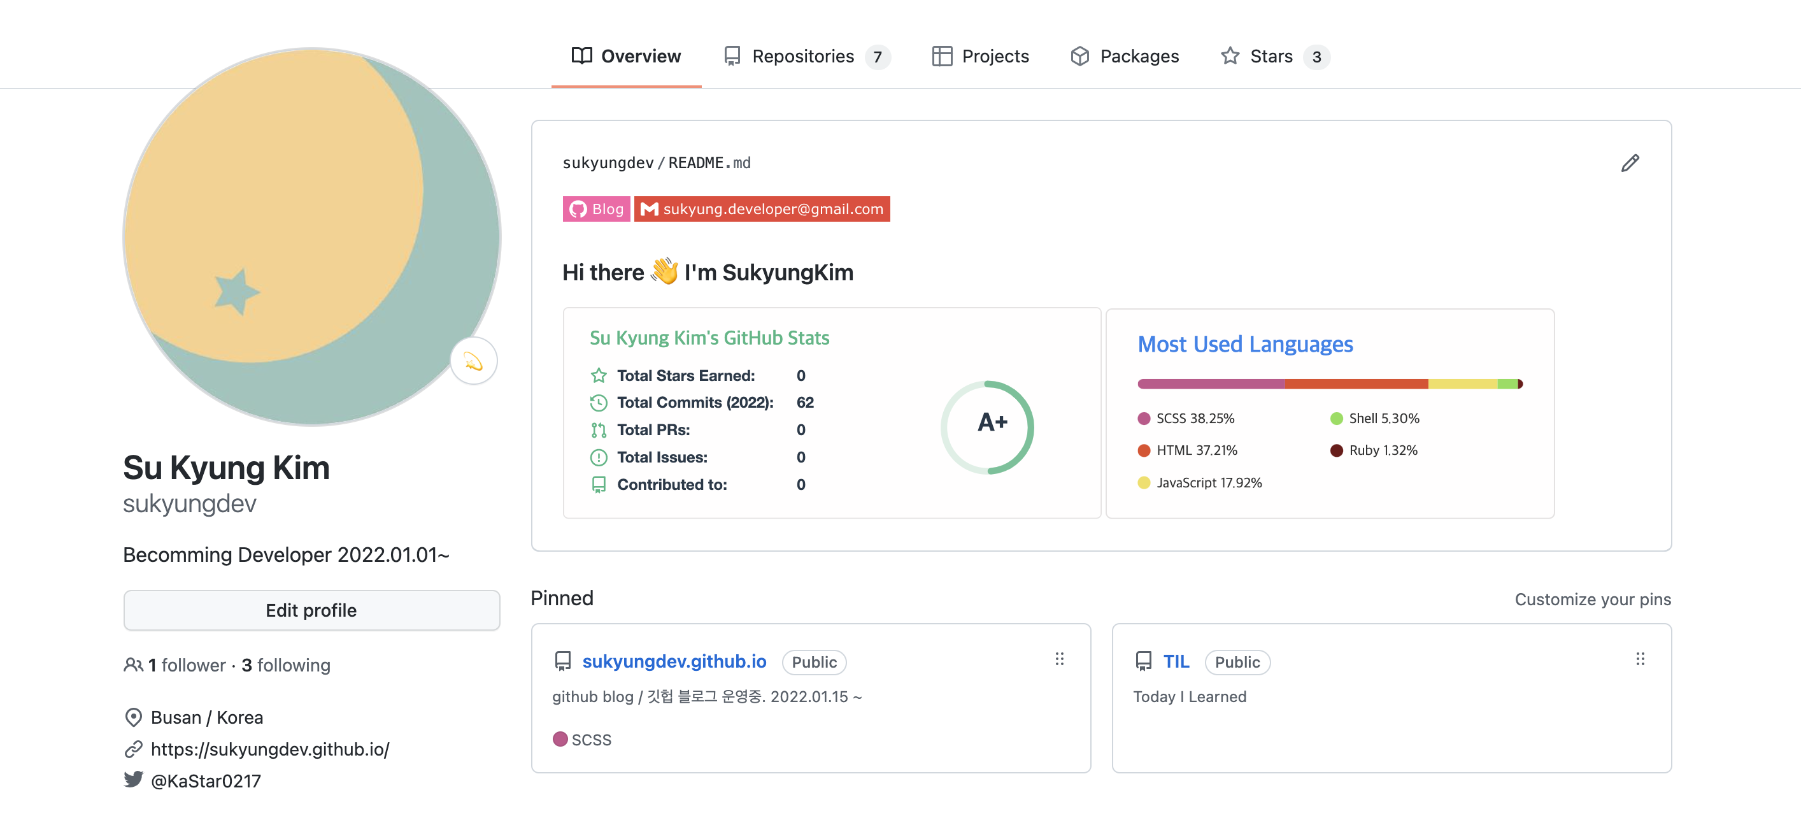Click the Gmail email address badge
This screenshot has width=1801, height=818.
[x=762, y=209]
